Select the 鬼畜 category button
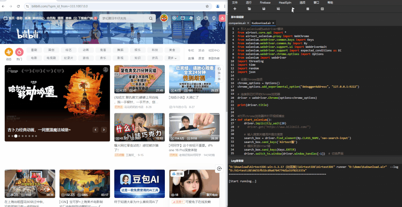Image resolution: width=402 pixels, height=207 pixels. [103, 50]
